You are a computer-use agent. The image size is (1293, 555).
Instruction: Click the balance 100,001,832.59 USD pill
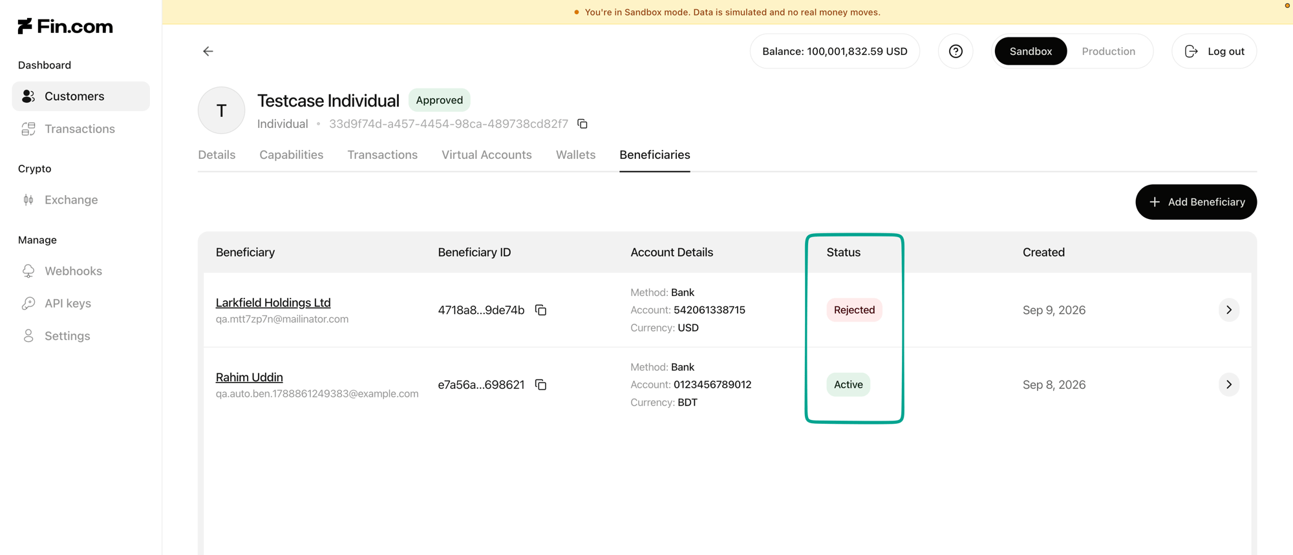(x=835, y=51)
